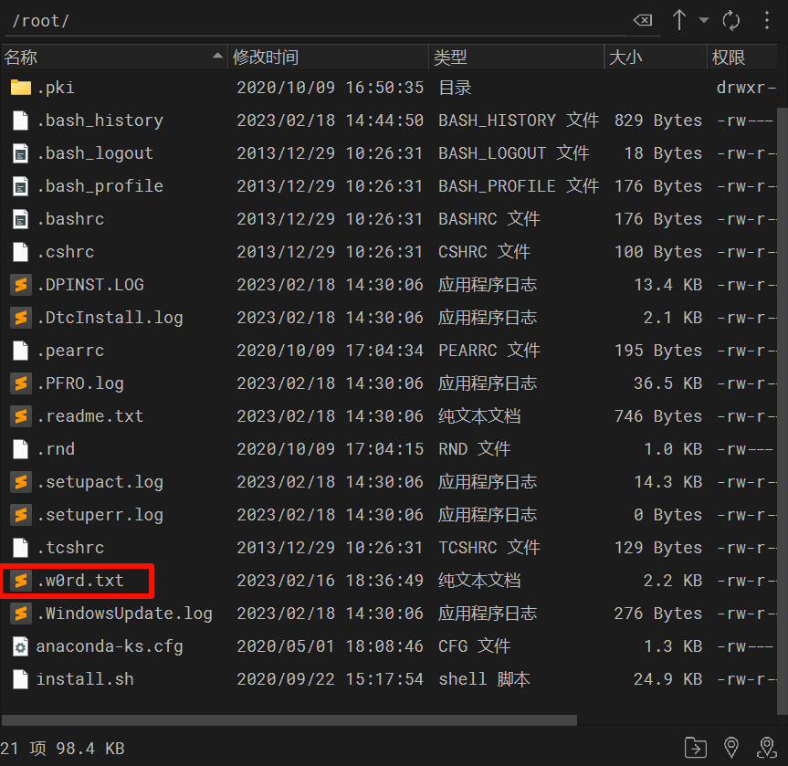
Task: Toggle the sort direction arrow on 名称
Action: tap(217, 56)
